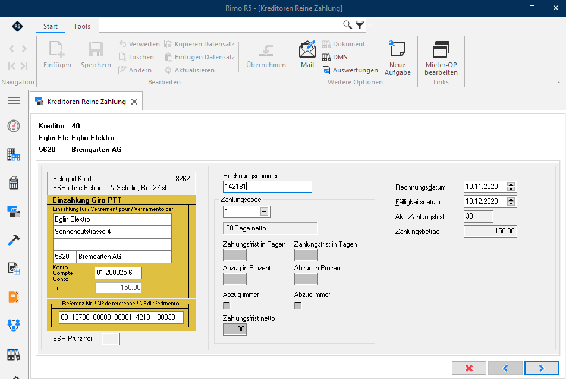Click the Zahlungsfrist netto field

235,329
